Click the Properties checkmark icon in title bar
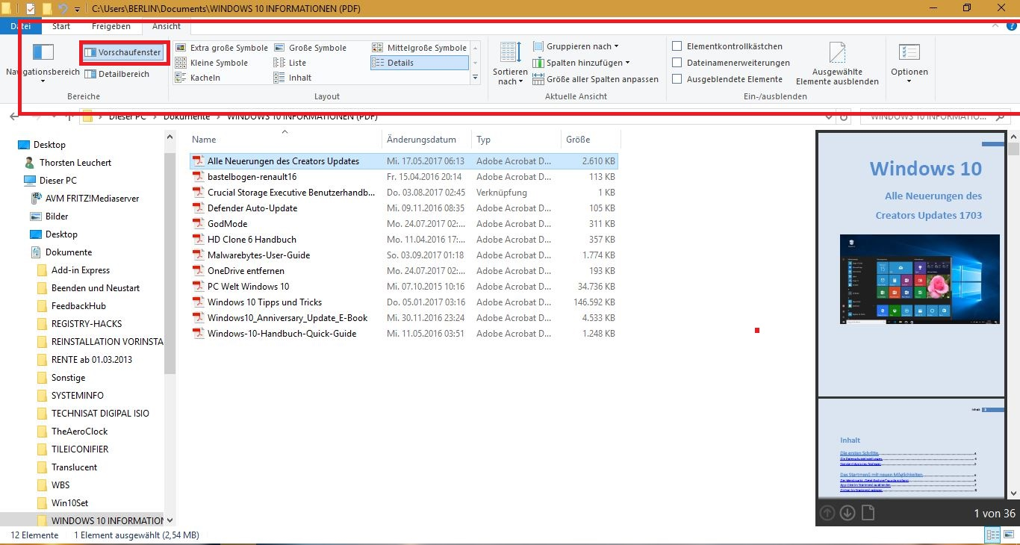 click(x=31, y=9)
